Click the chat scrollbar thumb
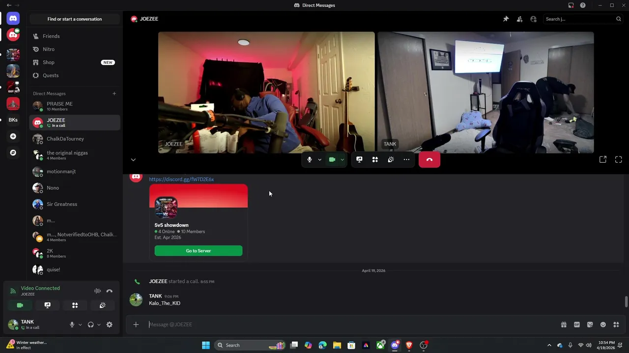 (x=626, y=302)
